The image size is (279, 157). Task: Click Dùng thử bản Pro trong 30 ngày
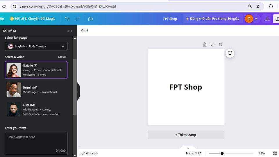pos(213,19)
